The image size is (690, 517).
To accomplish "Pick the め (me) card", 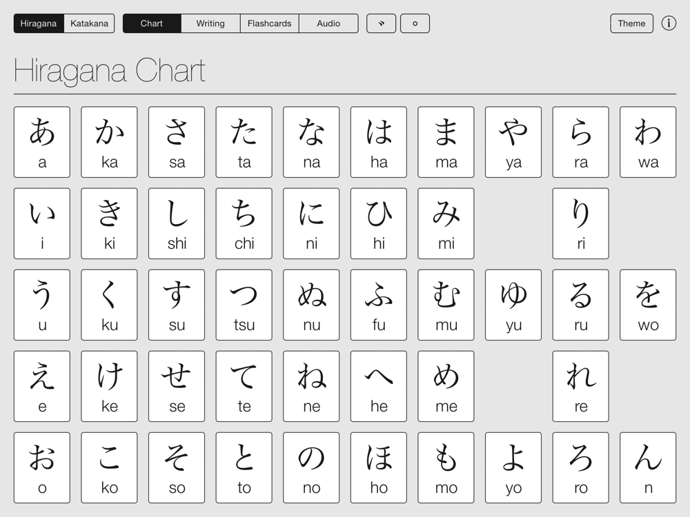I will pos(446,386).
